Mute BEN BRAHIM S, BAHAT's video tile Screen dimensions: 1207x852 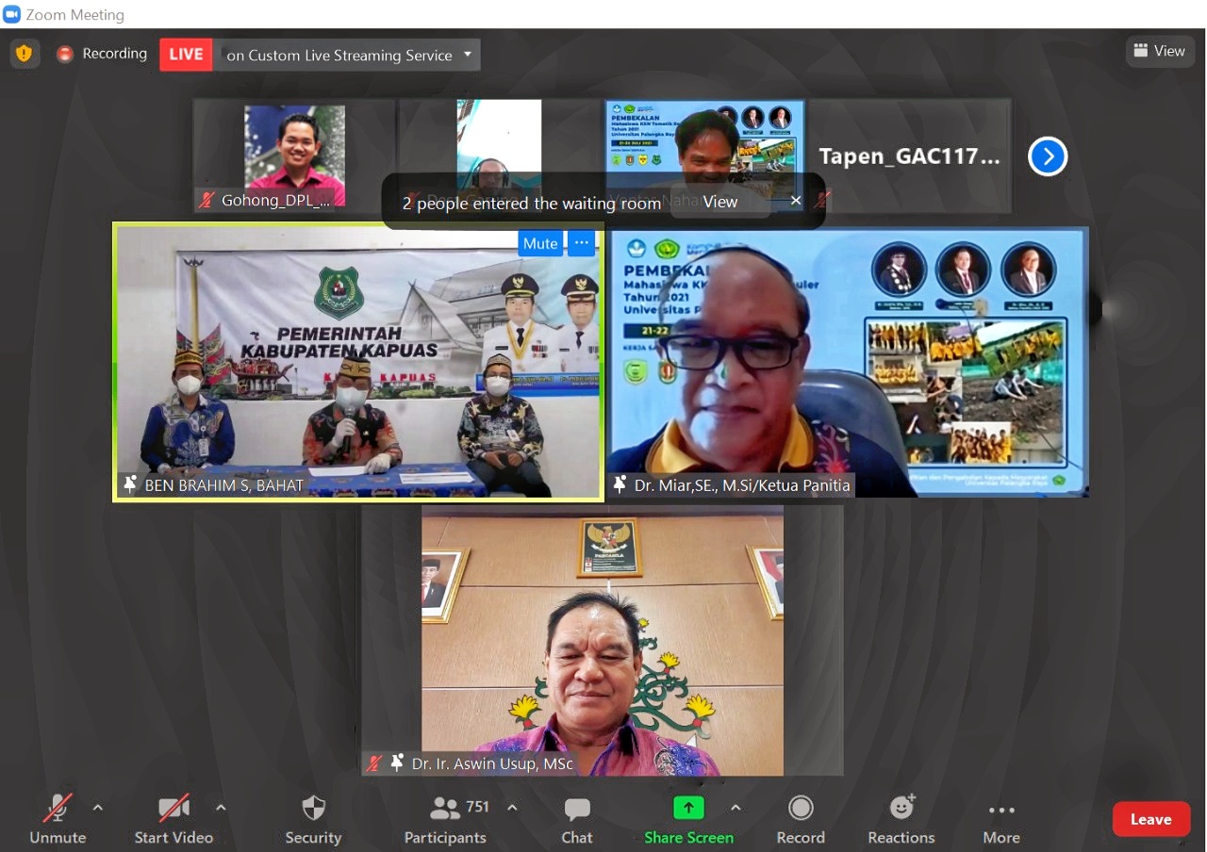point(540,243)
